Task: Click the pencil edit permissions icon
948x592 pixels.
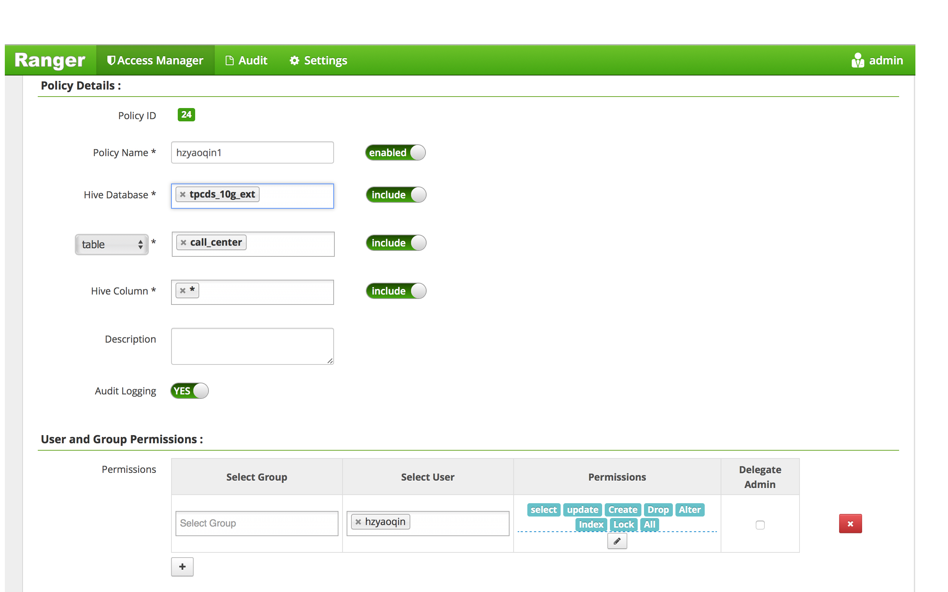Action: click(617, 541)
